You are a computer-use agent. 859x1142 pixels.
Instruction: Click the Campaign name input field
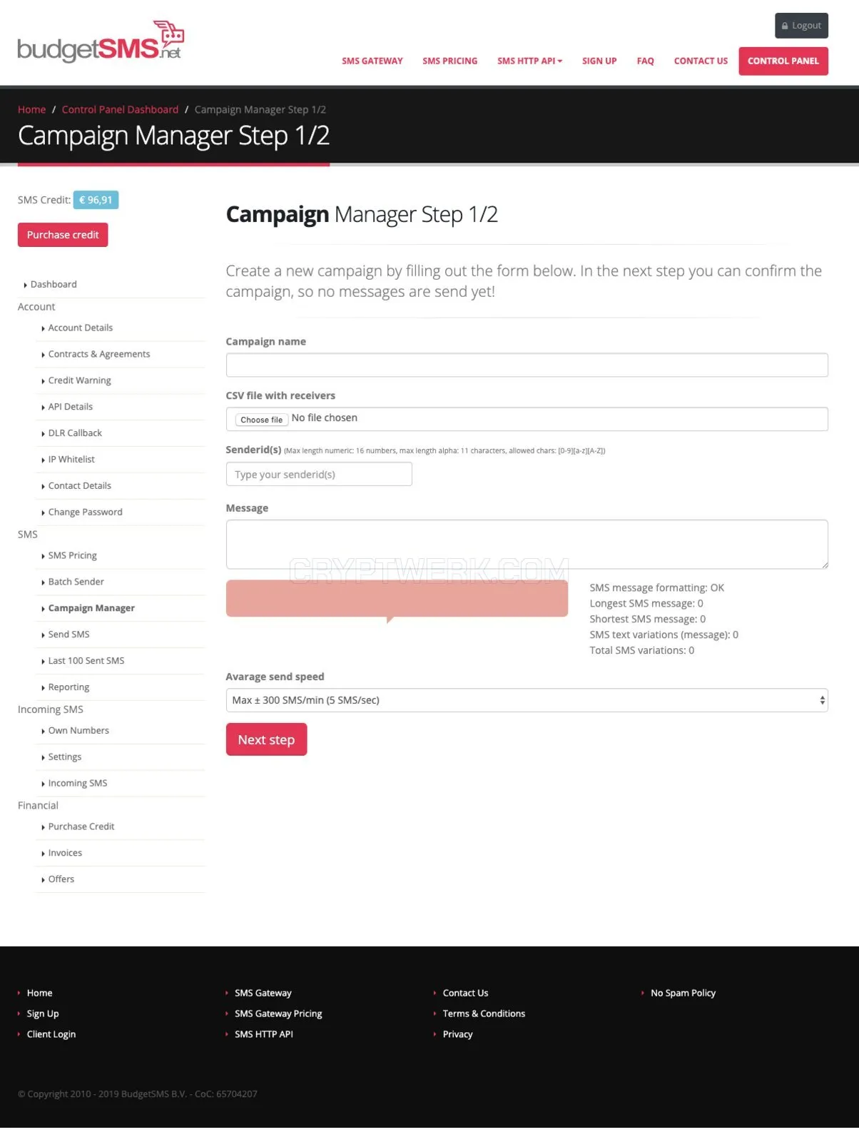pos(527,365)
